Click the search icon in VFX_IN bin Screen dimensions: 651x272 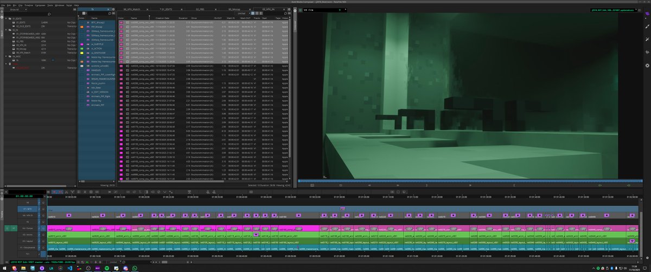click(285, 14)
